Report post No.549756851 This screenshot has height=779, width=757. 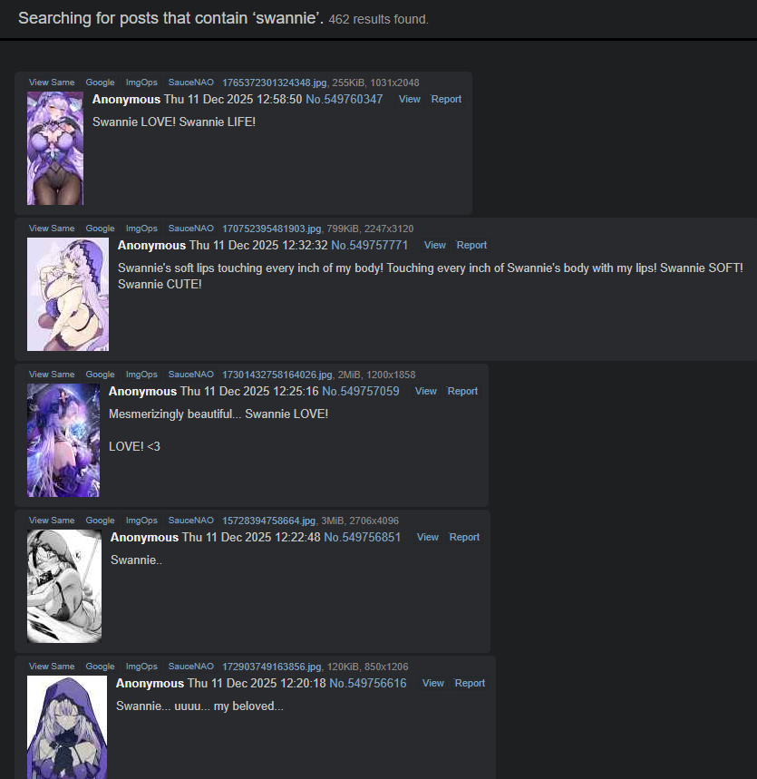tap(464, 538)
